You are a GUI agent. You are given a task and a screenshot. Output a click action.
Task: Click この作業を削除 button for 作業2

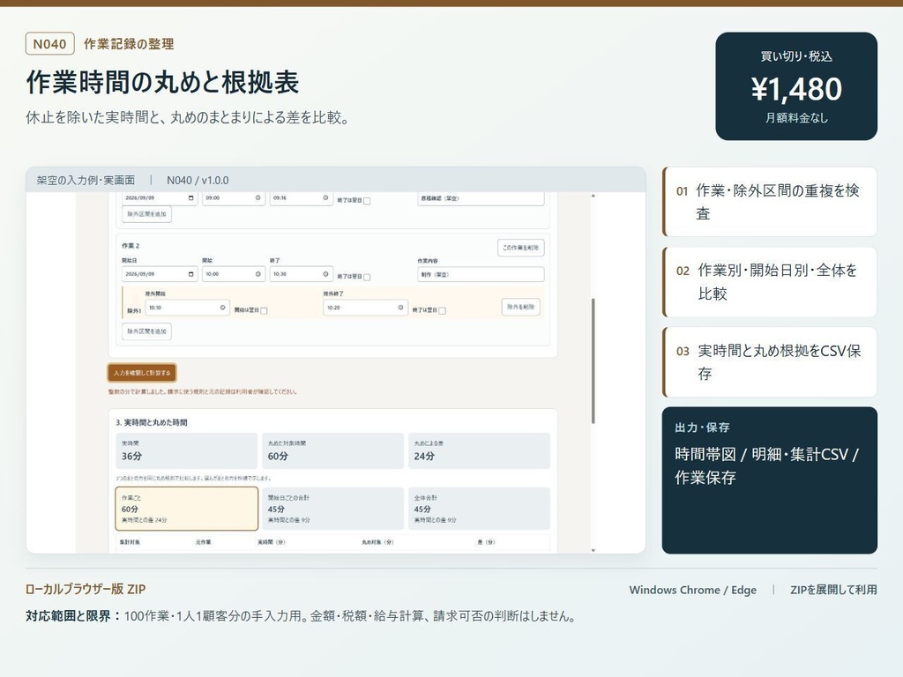(520, 248)
